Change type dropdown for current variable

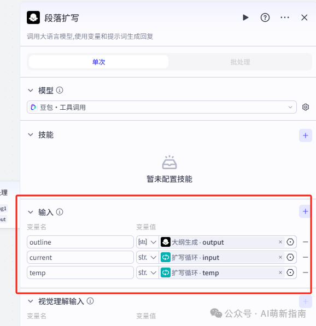[148, 257]
